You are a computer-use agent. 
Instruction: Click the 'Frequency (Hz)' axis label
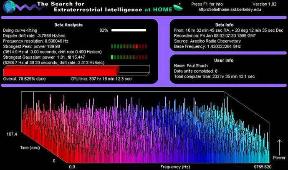click(x=175, y=167)
